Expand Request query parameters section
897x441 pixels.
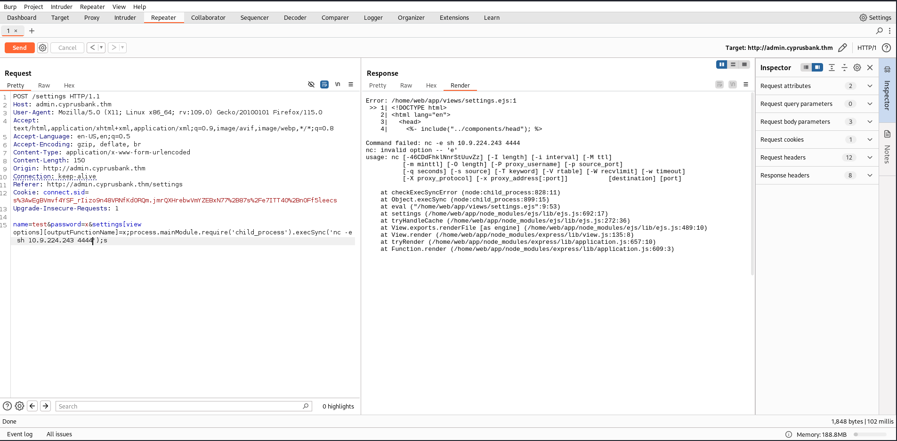tap(817, 104)
